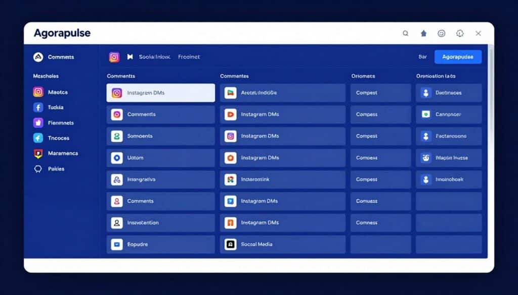Screen dimensions: 518x295
Task: Click the circular alert icon beside the close X
Action: tap(460, 33)
